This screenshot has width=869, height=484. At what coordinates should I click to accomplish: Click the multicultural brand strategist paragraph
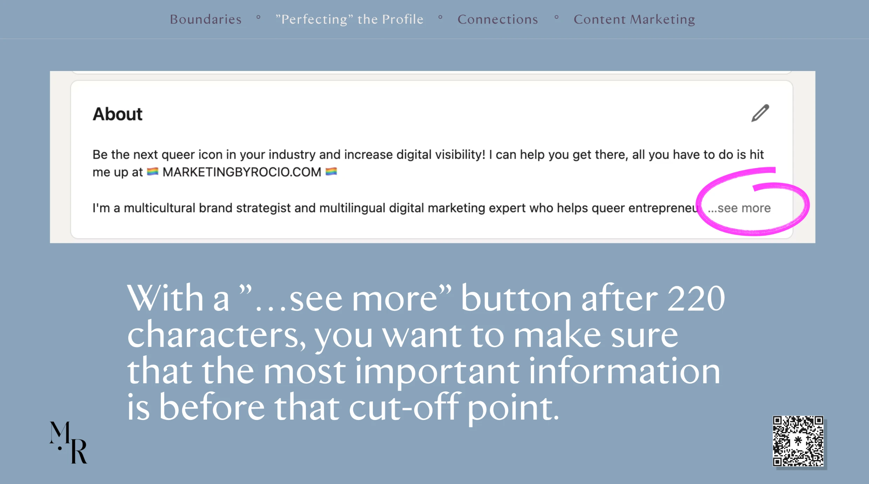point(396,208)
